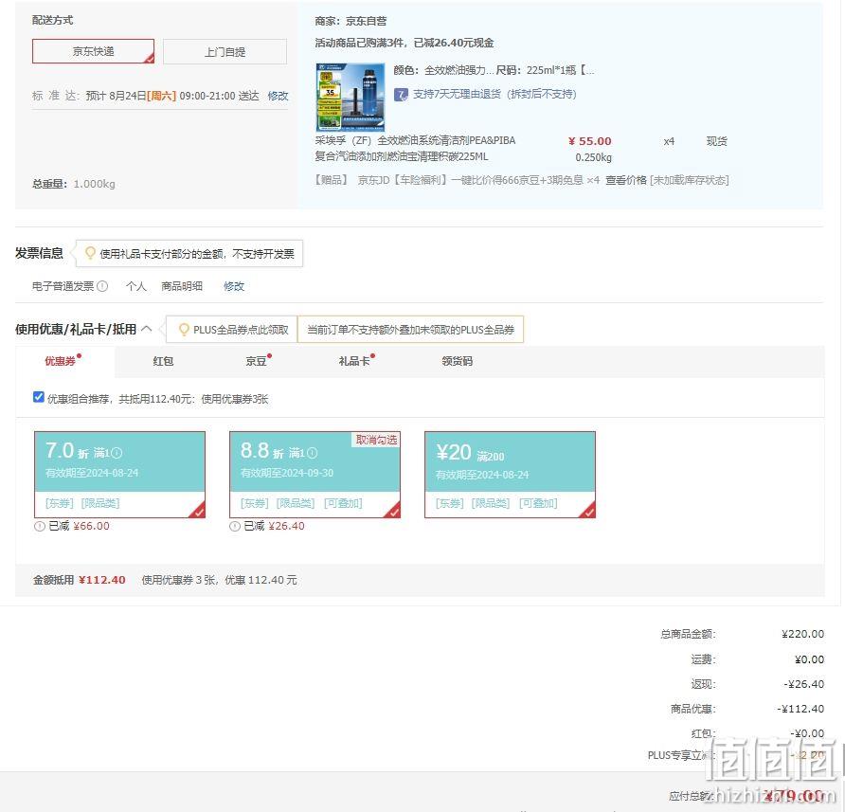Viewport: 845px width, 812px height.
Task: Toggle the 8.8折 coupon card
Action: pos(315,475)
